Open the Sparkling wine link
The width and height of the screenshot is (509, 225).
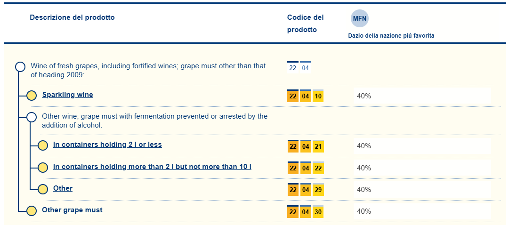[x=67, y=95]
